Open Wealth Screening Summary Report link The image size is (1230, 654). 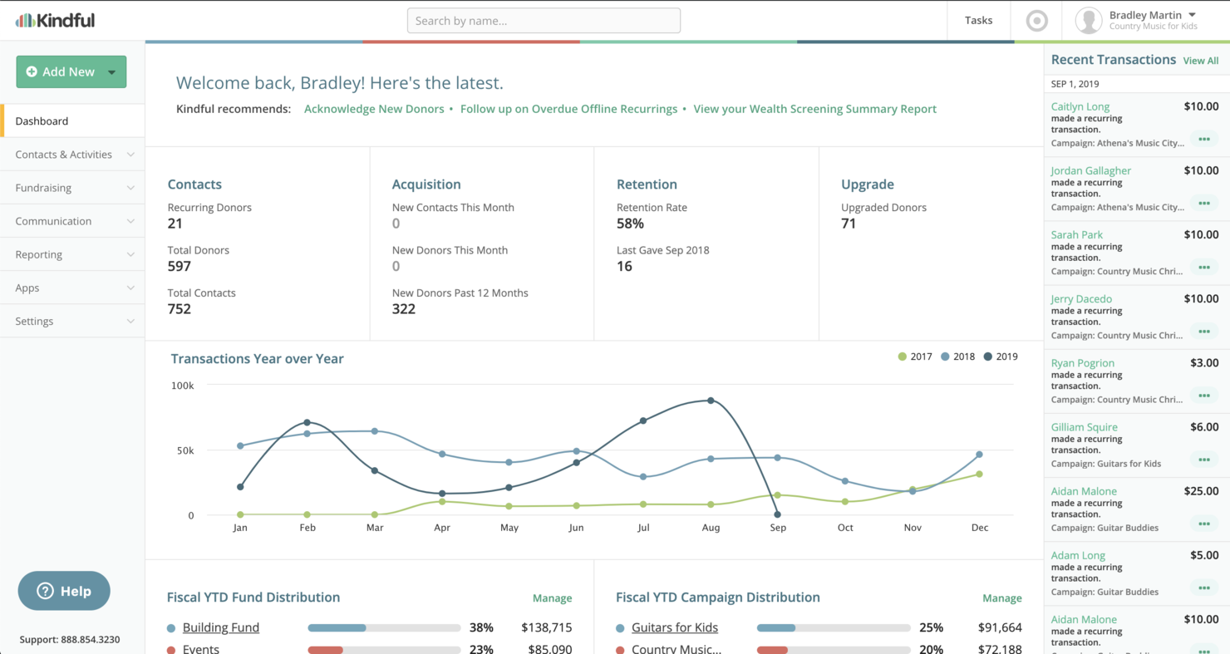point(814,109)
